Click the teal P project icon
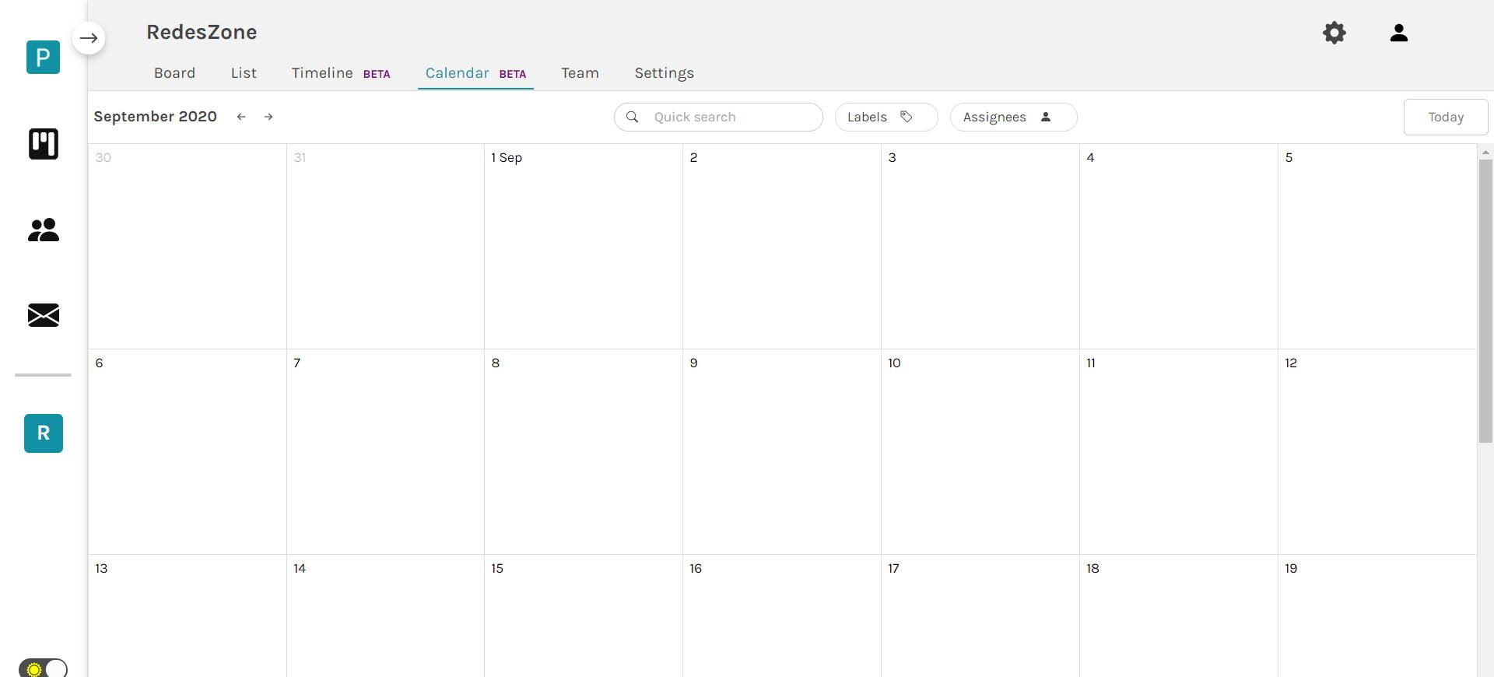Image resolution: width=1494 pixels, height=677 pixels. (x=43, y=58)
